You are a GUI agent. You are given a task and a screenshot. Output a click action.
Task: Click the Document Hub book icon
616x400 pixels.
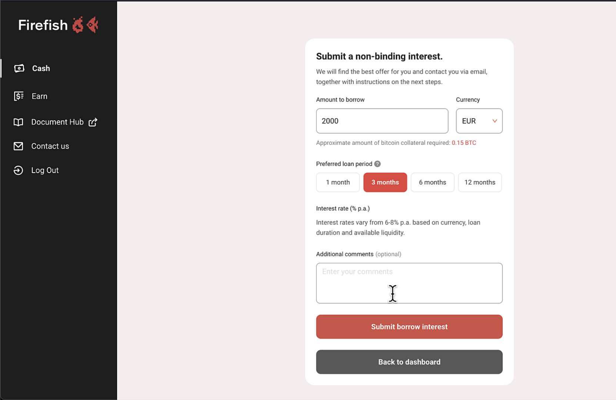18,122
